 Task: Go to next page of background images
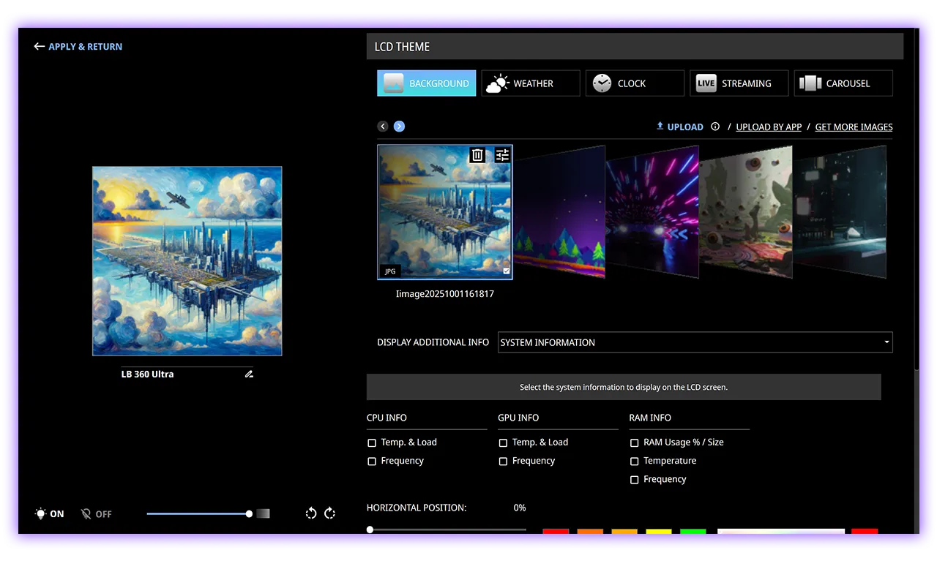[x=399, y=127]
